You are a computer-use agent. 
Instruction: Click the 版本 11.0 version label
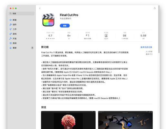pos(149,54)
